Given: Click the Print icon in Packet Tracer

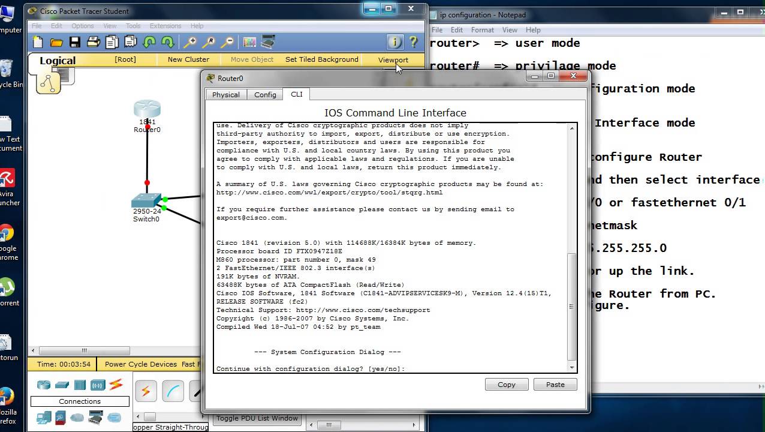Looking at the screenshot, I should (94, 42).
